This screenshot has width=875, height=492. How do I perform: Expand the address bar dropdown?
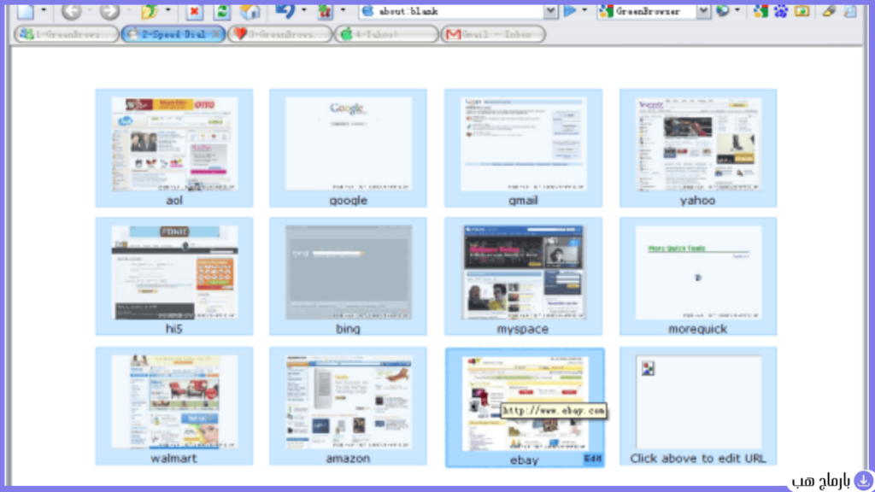click(550, 11)
